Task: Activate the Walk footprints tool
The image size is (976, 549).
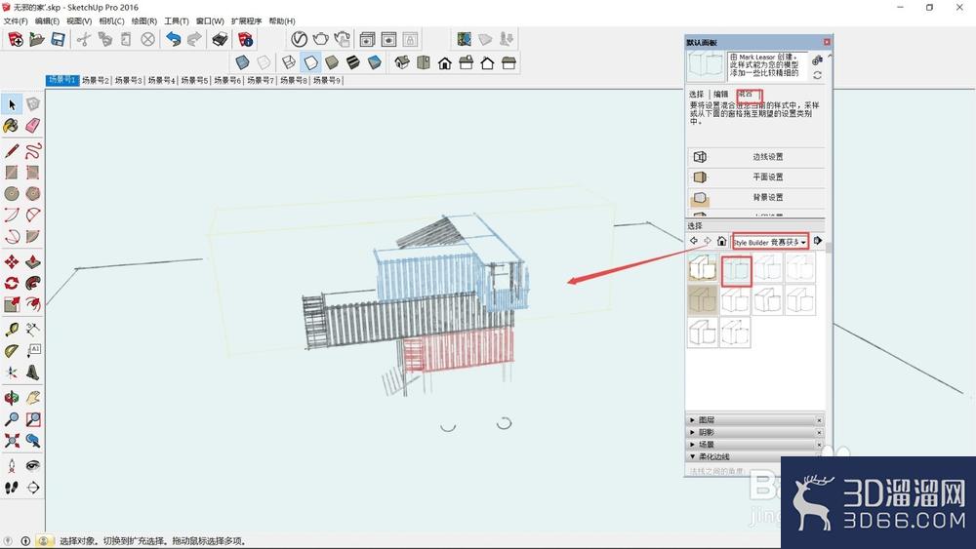Action: tap(12, 488)
